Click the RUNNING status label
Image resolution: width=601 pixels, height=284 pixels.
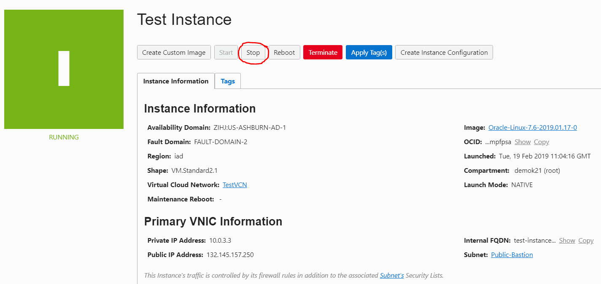64,137
